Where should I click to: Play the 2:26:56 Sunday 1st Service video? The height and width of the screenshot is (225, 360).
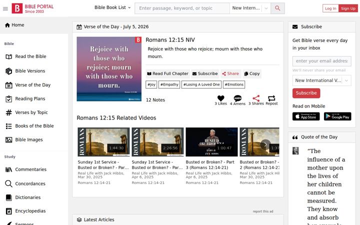coord(157,142)
